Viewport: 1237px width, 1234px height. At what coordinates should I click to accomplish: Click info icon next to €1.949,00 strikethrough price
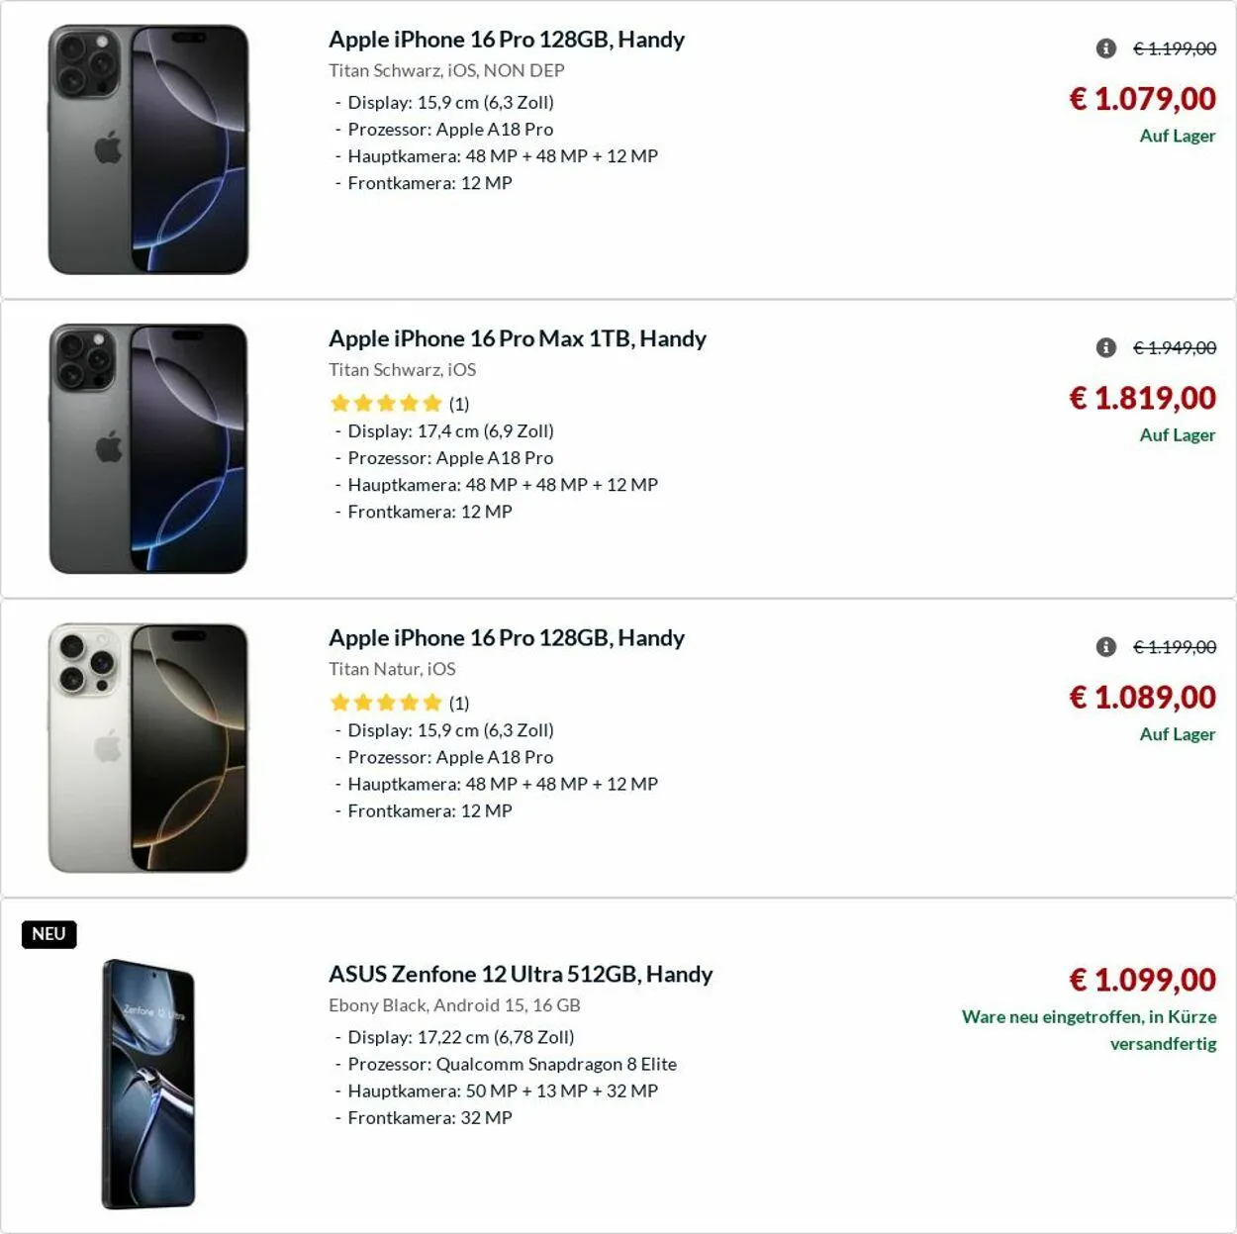[1106, 347]
